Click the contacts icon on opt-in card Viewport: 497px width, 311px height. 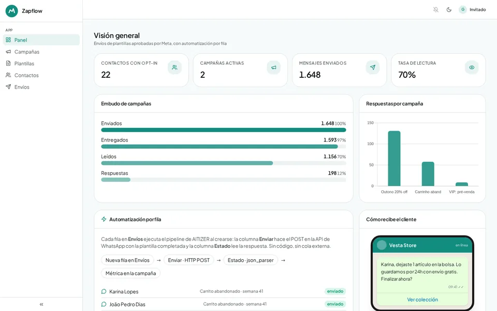click(x=174, y=67)
